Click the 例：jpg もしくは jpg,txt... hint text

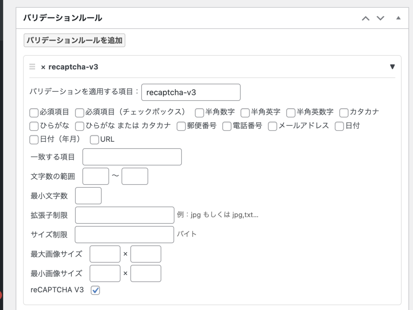[217, 215]
